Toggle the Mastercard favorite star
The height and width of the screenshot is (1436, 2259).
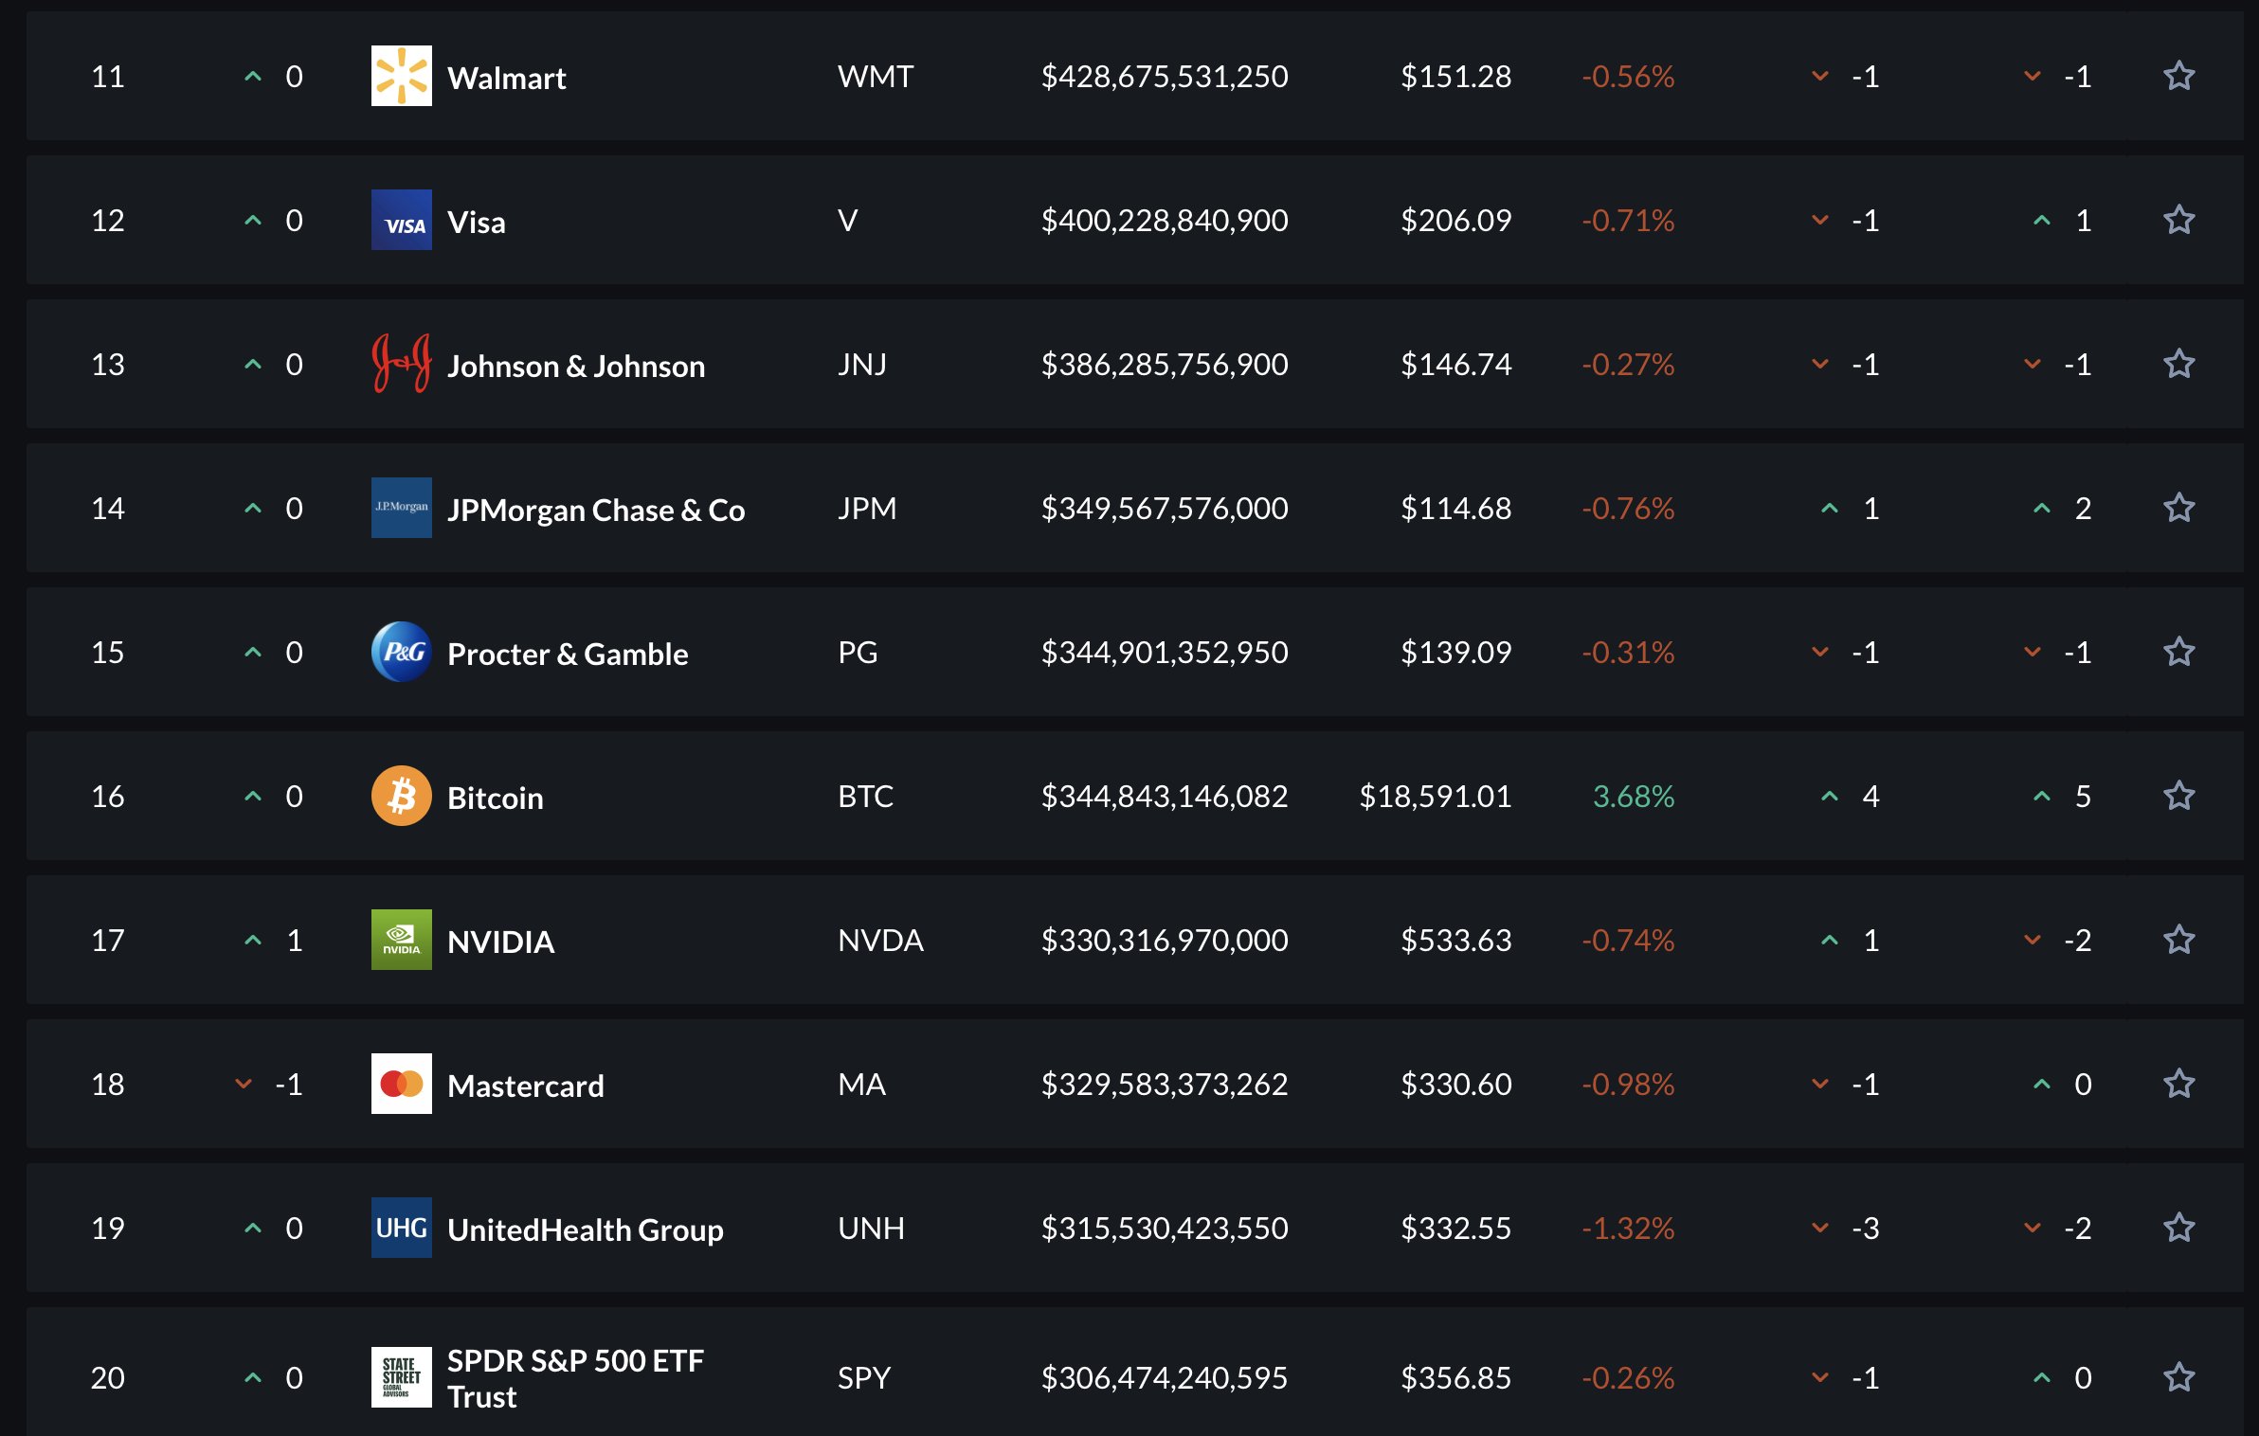[x=2178, y=1084]
